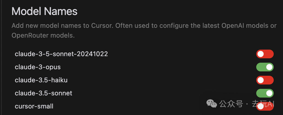The image size is (283, 115).
Task: Click the word OpenRouter in the description
Action: point(30,35)
